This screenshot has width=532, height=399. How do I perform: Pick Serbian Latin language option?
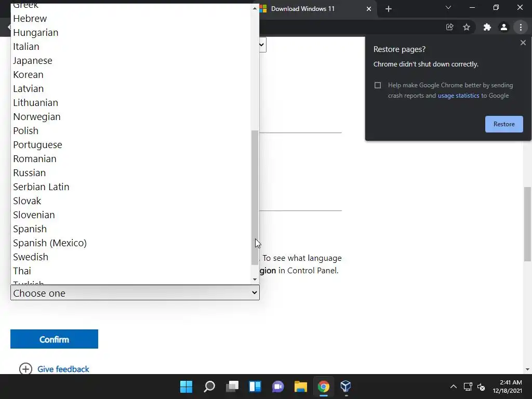(130, 187)
